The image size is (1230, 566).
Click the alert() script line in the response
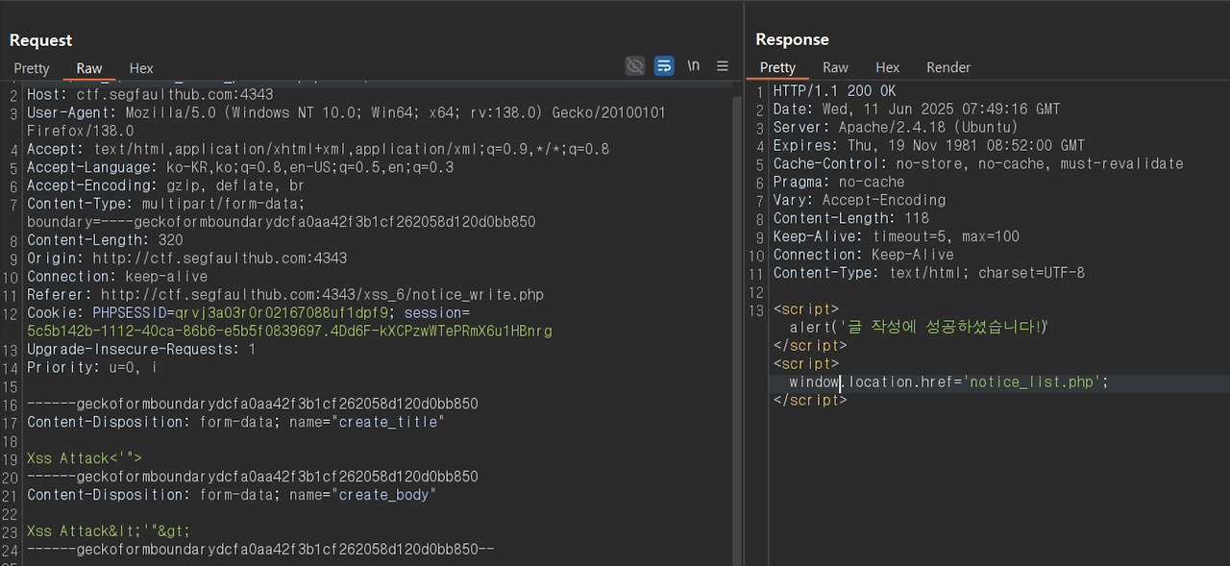click(x=919, y=328)
